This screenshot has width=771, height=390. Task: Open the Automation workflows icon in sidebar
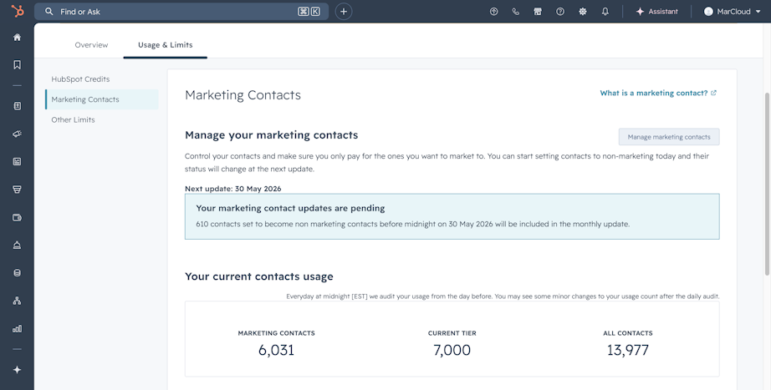[x=18, y=301]
